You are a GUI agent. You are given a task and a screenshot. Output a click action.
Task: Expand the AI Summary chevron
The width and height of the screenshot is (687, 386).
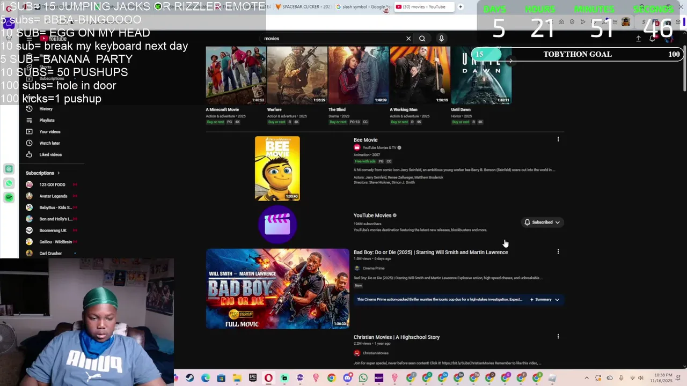point(557,300)
